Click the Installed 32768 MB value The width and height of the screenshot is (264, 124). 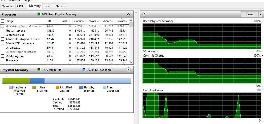coord(74,109)
